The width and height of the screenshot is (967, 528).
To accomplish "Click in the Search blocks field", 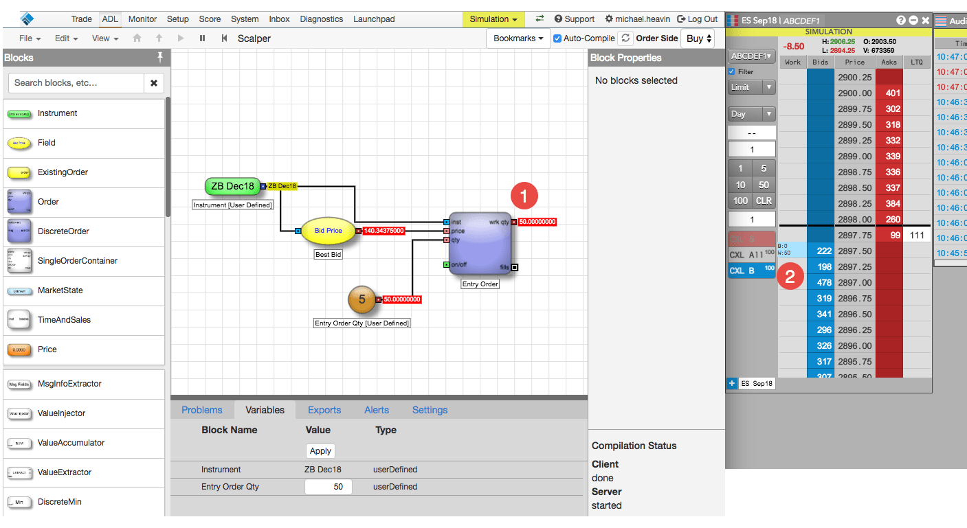I will (x=76, y=83).
